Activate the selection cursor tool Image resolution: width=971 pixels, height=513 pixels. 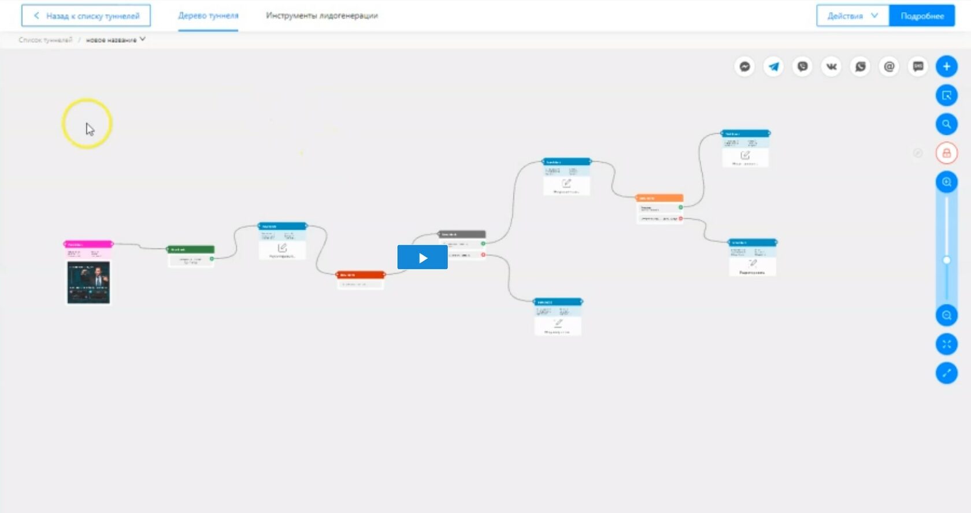coord(946,95)
